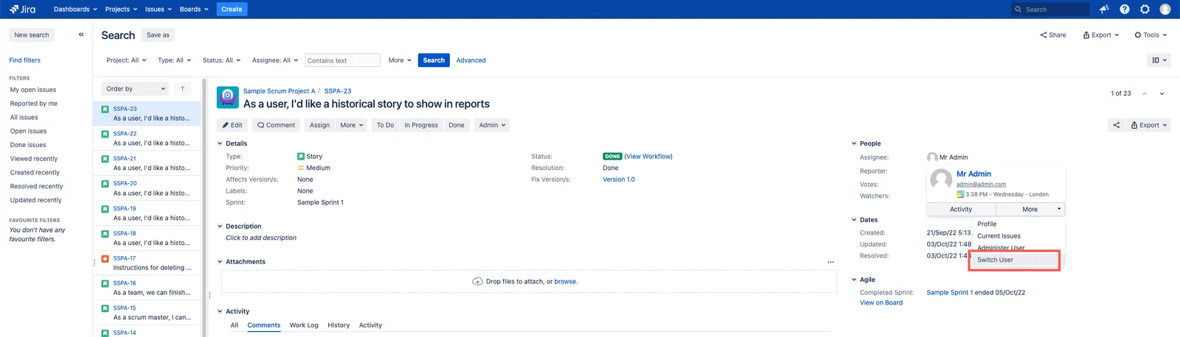Open the Dashboards menu

75,9
